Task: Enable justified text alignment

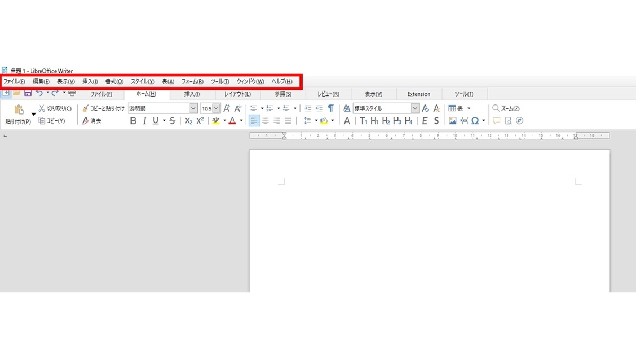Action: [x=287, y=120]
